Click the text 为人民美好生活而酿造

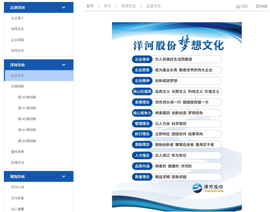click(x=173, y=59)
